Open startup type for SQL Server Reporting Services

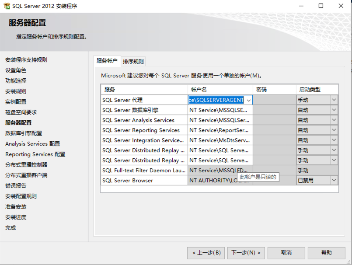(334, 130)
